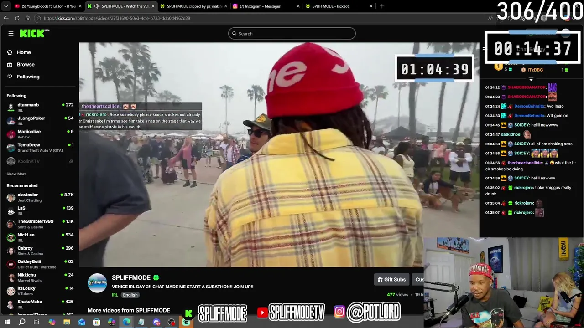This screenshot has height=328, width=584.
Task: Click DemonBehrsito username saying Ayo lmao
Action: click(x=530, y=106)
